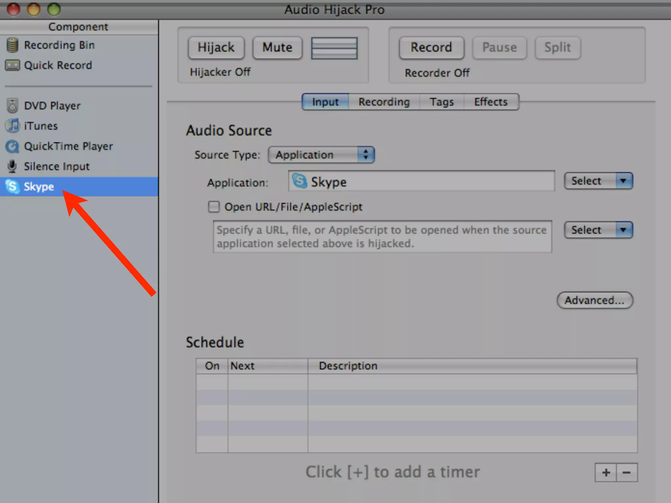Click the Source Type label
The width and height of the screenshot is (671, 503).
227,155
